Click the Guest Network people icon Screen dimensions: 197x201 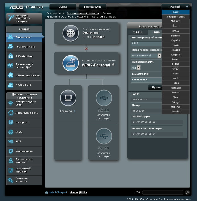pos(10,46)
